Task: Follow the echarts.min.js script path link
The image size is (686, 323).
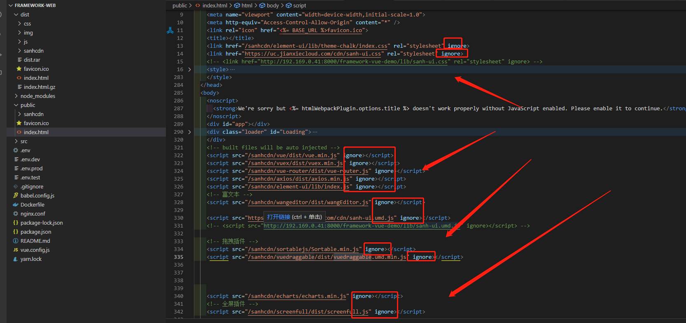Action: coord(297,296)
